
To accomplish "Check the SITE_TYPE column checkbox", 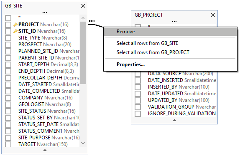I will tap(8, 38).
